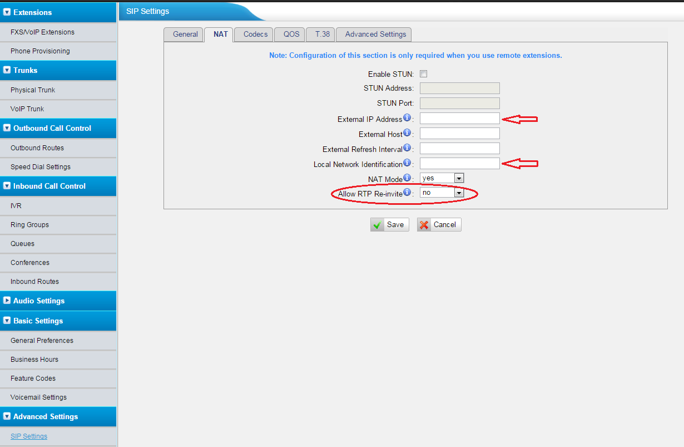Image resolution: width=684 pixels, height=447 pixels.
Task: Click the Local Network Identification field
Action: (459, 163)
